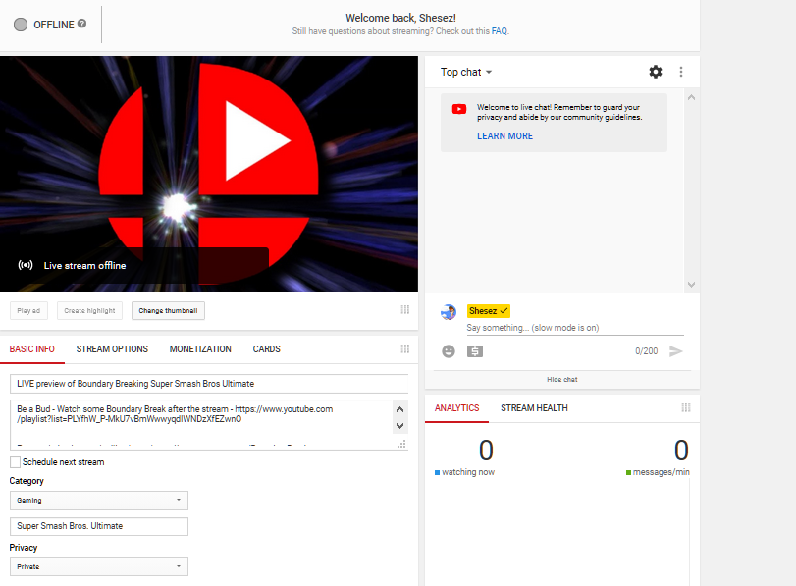796x586 pixels.
Task: Grab the Basic Info panel drag handle
Action: pyautogui.click(x=404, y=348)
